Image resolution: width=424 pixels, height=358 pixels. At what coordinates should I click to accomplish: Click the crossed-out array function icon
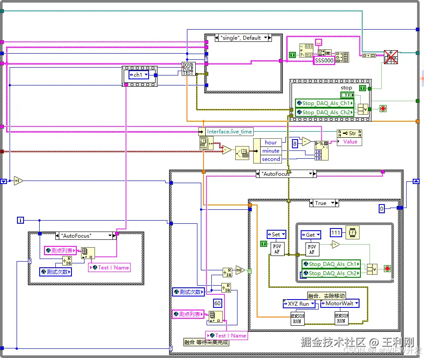[391, 57]
